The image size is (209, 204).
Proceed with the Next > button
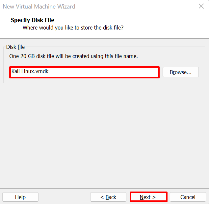point(148,197)
